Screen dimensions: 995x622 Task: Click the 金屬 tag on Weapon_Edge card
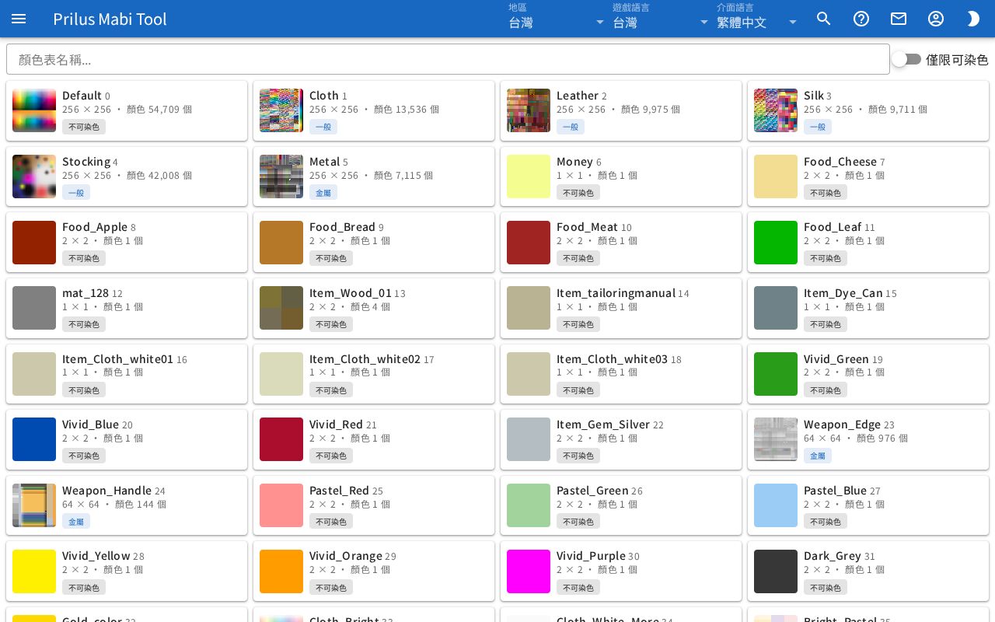[x=818, y=456]
